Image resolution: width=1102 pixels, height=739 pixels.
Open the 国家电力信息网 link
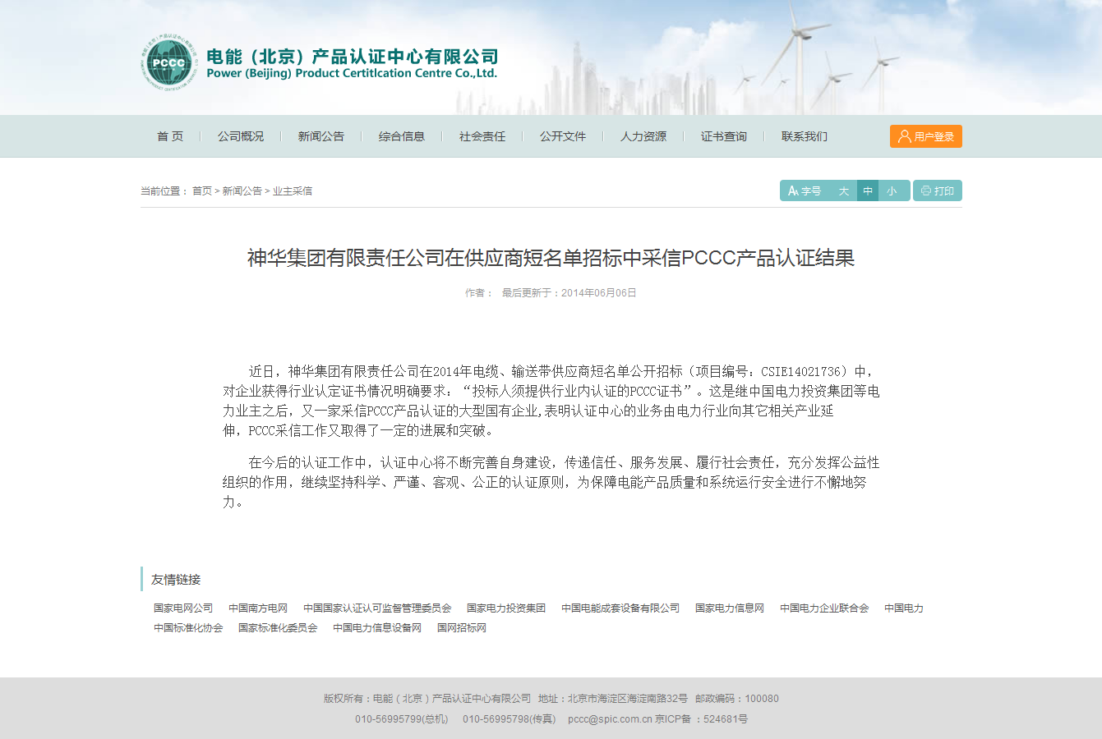coord(730,608)
